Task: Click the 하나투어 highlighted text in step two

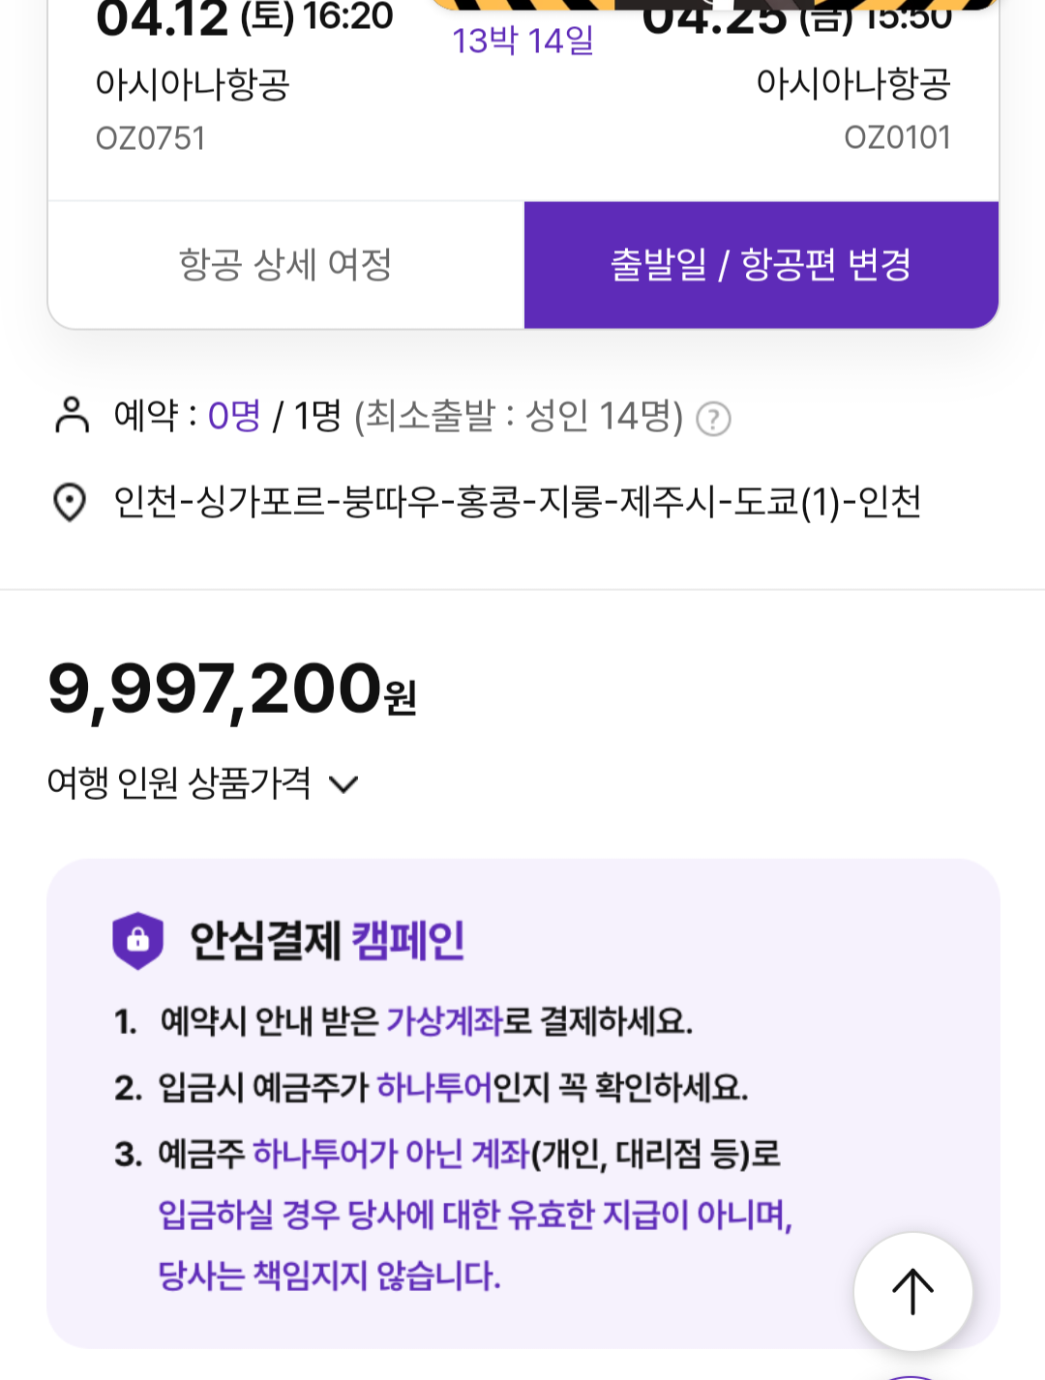Action: (433, 1088)
